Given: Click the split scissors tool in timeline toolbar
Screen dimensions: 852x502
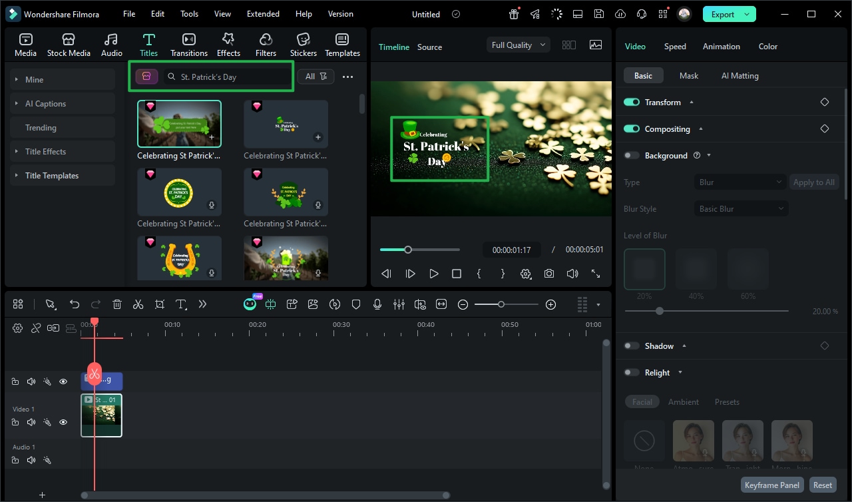Looking at the screenshot, I should click(138, 304).
